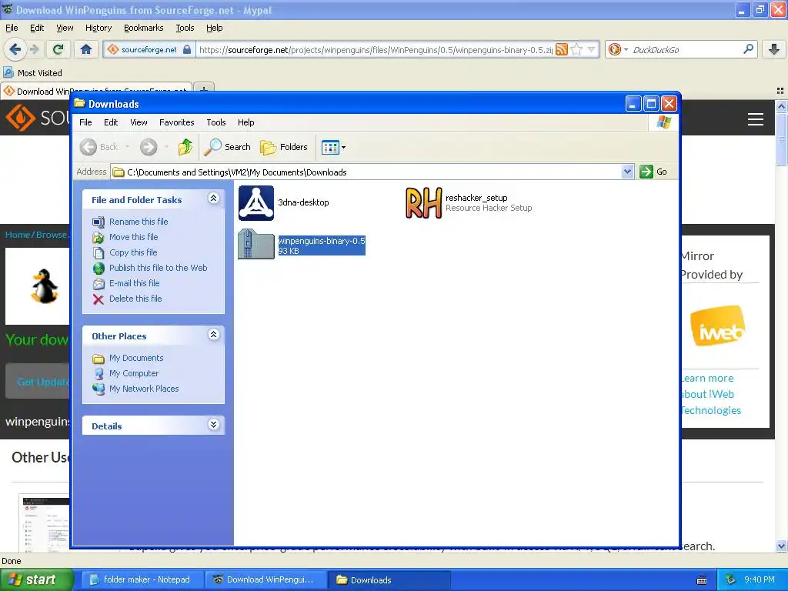The width and height of the screenshot is (788, 591).
Task: Open the browser History menu
Action: click(98, 28)
